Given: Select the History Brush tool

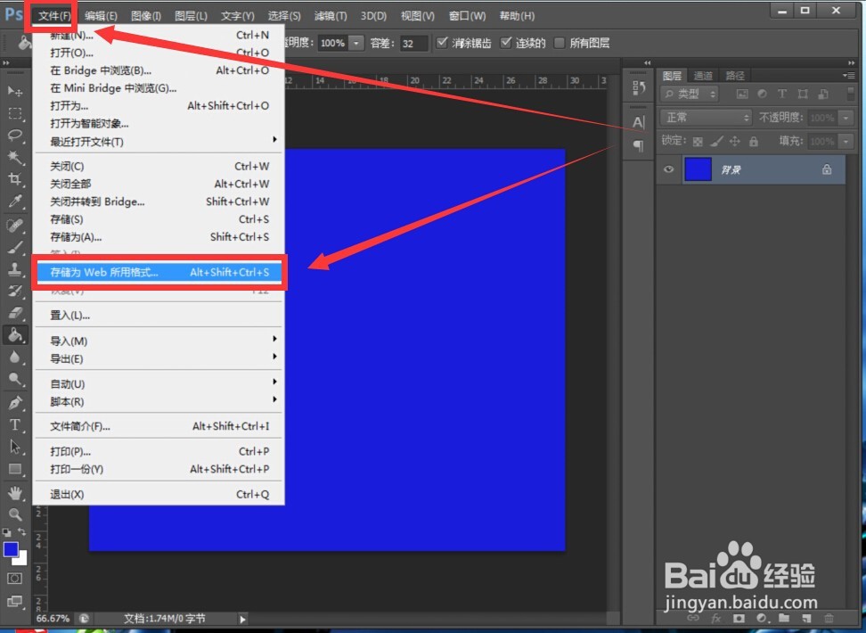Looking at the screenshot, I should click(15, 292).
